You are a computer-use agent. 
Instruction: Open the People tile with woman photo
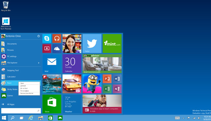[x=72, y=43]
